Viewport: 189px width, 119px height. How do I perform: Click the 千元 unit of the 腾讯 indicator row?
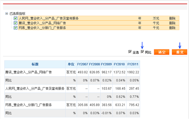coord(156,23)
